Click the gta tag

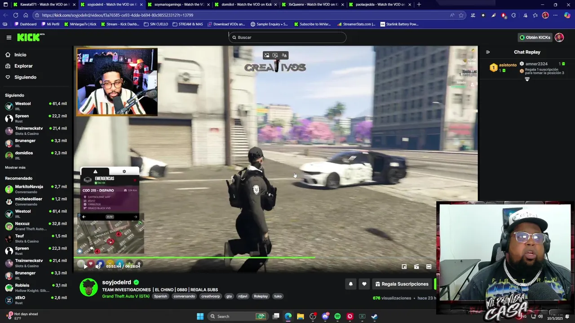229,296
